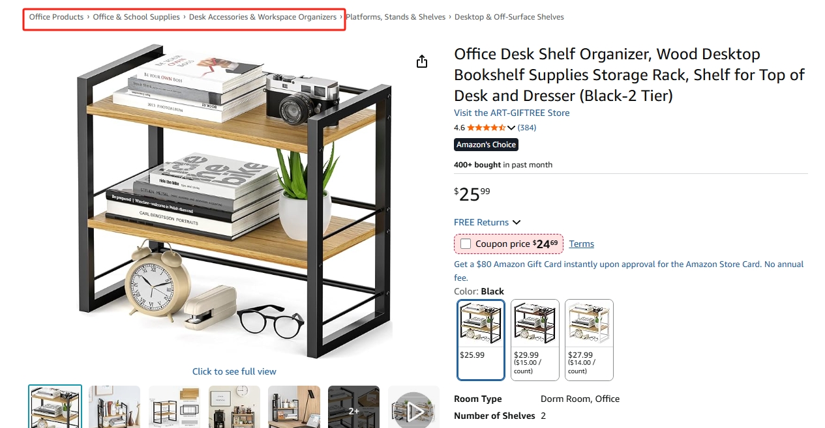
Task: Expand the rating breakdown chevron
Action: pos(511,128)
